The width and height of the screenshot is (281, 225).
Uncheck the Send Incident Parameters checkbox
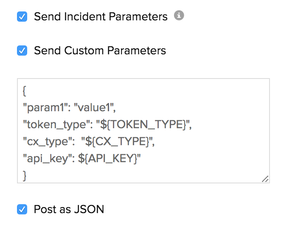coord(22,17)
